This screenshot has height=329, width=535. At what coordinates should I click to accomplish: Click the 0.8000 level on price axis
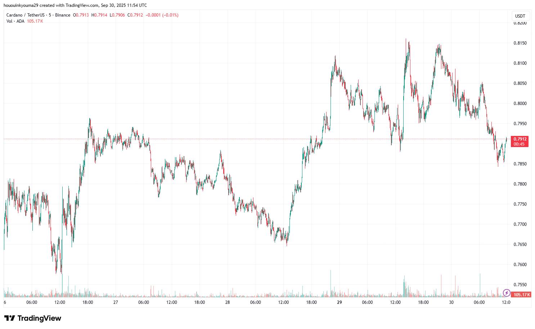520,104
